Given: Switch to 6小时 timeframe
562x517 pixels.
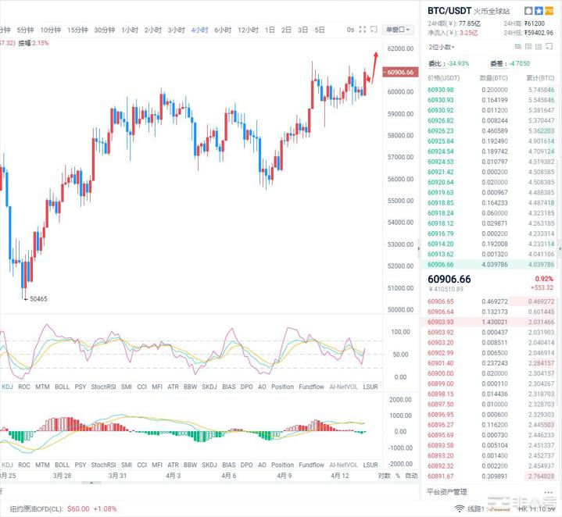Looking at the screenshot, I should click(x=223, y=30).
